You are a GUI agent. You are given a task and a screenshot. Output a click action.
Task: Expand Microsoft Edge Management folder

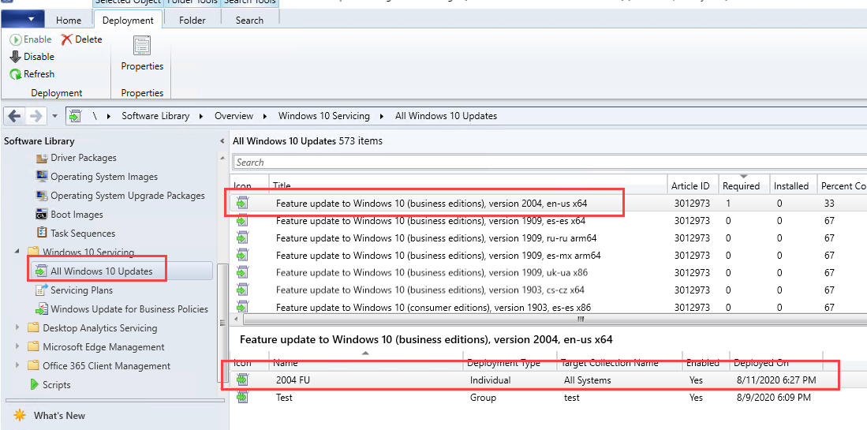17,346
